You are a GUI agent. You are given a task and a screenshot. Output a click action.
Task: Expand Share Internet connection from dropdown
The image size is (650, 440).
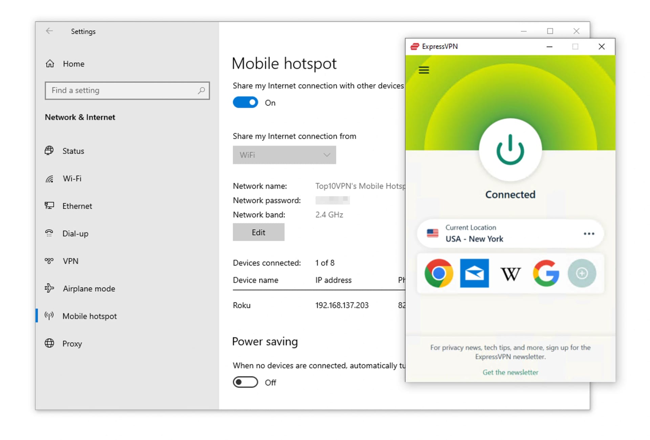[x=285, y=155]
